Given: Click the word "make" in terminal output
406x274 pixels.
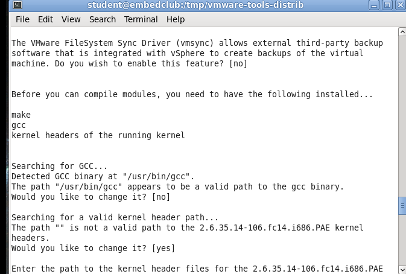Looking at the screenshot, I should click(x=21, y=115).
